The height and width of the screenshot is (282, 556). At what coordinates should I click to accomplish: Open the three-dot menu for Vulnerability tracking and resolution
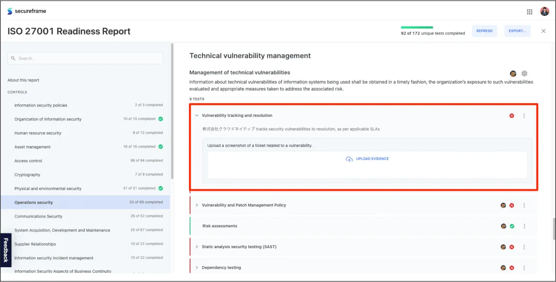[524, 116]
